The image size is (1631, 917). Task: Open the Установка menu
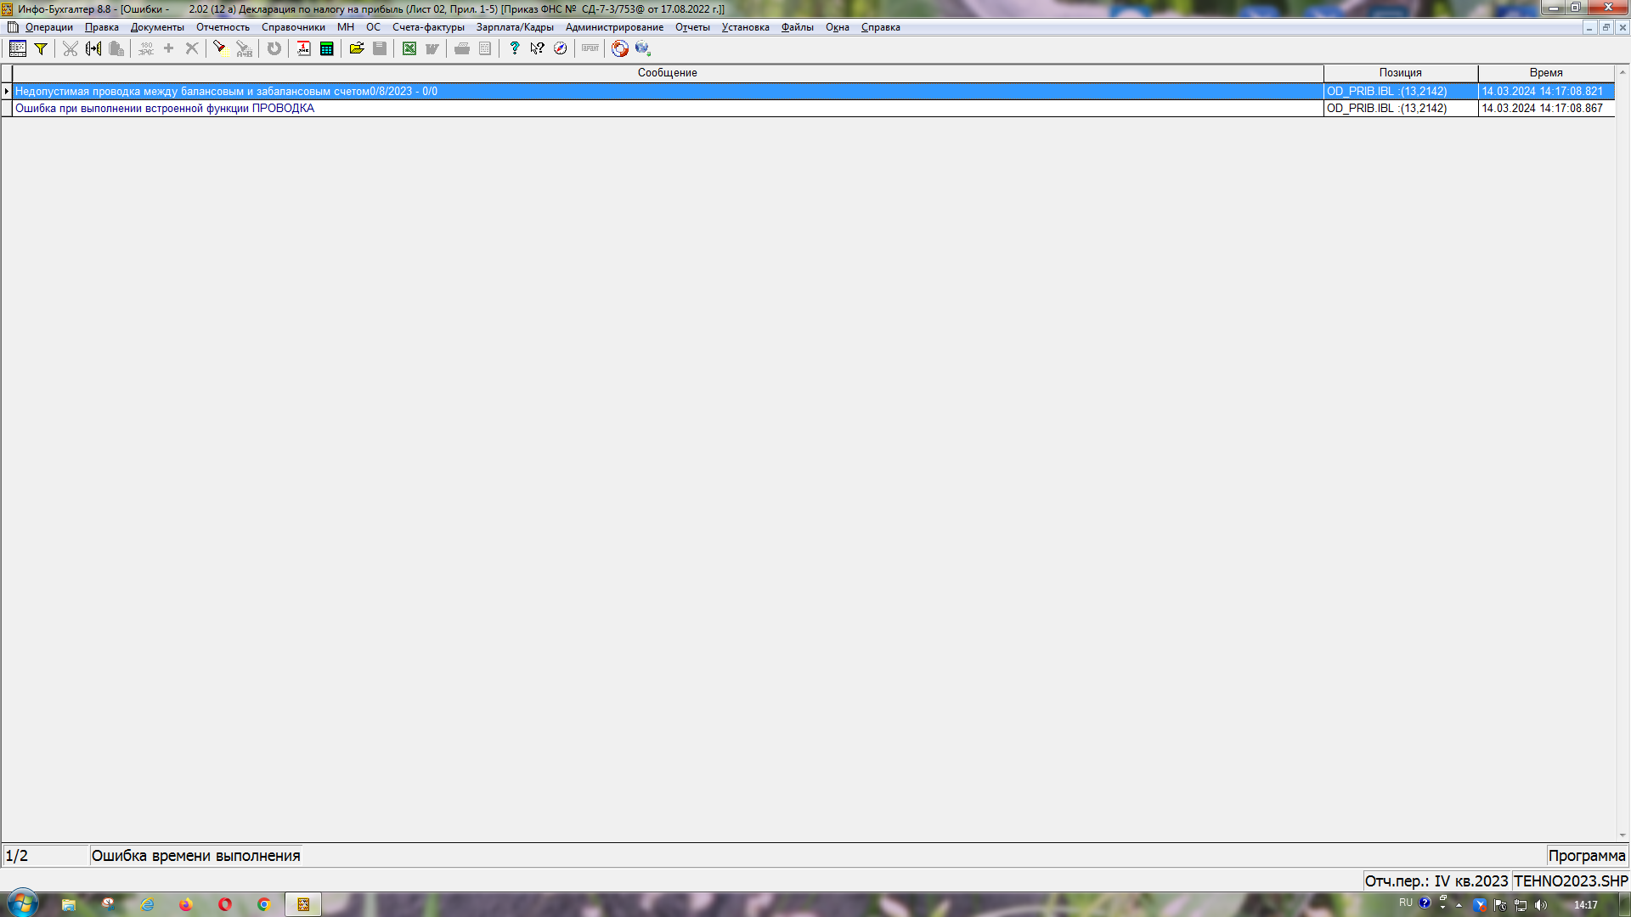click(x=745, y=27)
